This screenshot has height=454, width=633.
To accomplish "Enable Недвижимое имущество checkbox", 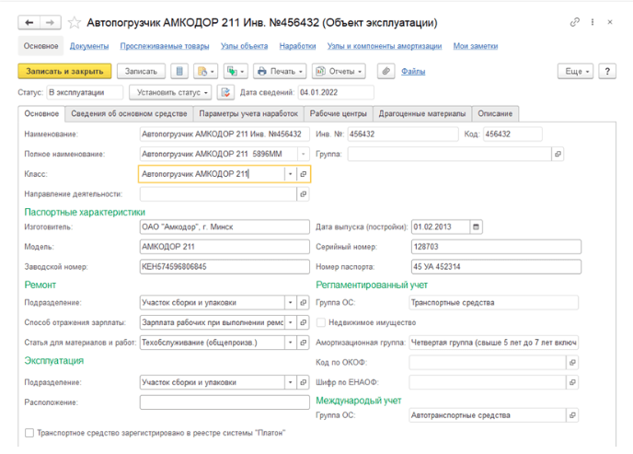I will click(x=321, y=322).
